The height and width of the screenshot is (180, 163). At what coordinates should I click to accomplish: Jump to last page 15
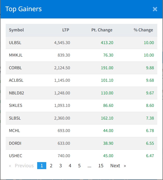click(x=101, y=166)
